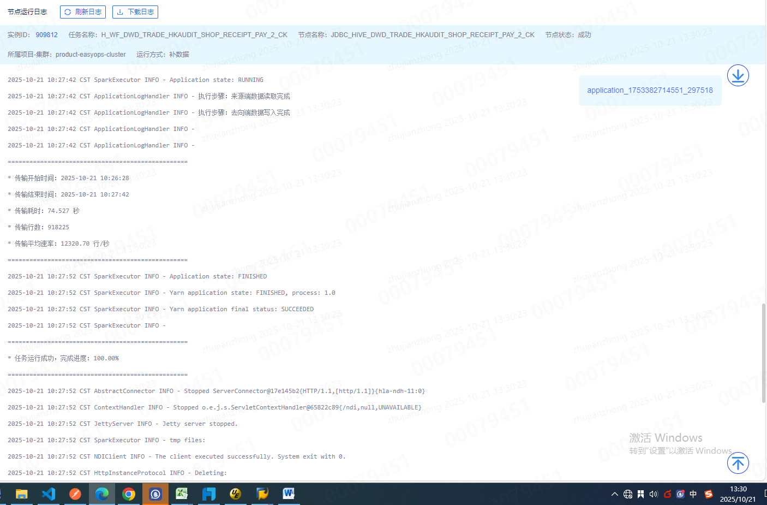Open the volume speaker control
Image resolution: width=767 pixels, height=505 pixels.
coord(654,494)
